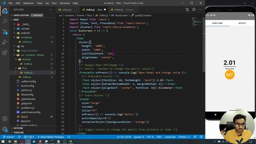This screenshot has width=256, height=144.
Task: Open the Accounts menu icon
Action: click(x=5, y=119)
